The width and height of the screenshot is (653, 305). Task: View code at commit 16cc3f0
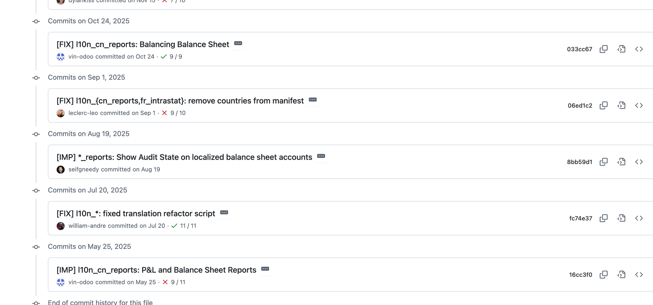pyautogui.click(x=621, y=274)
